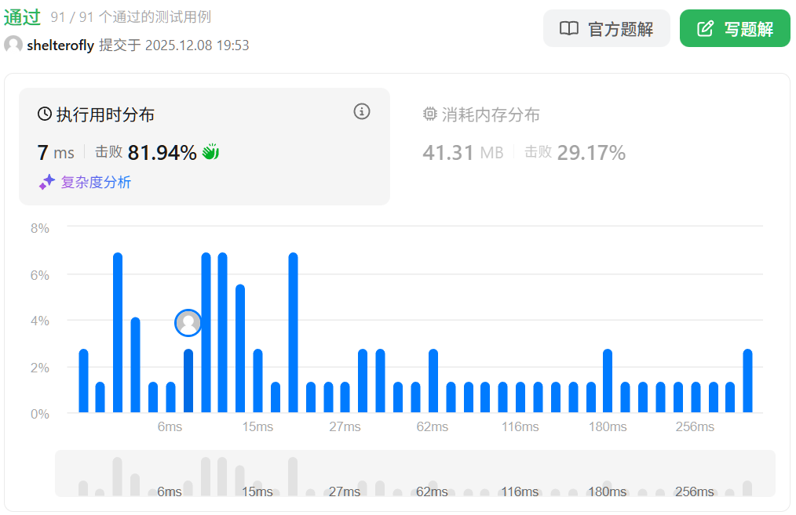Open the 复杂度分析 link

pos(96,183)
